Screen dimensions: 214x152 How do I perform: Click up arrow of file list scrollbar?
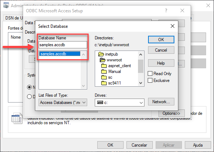pos(83,55)
